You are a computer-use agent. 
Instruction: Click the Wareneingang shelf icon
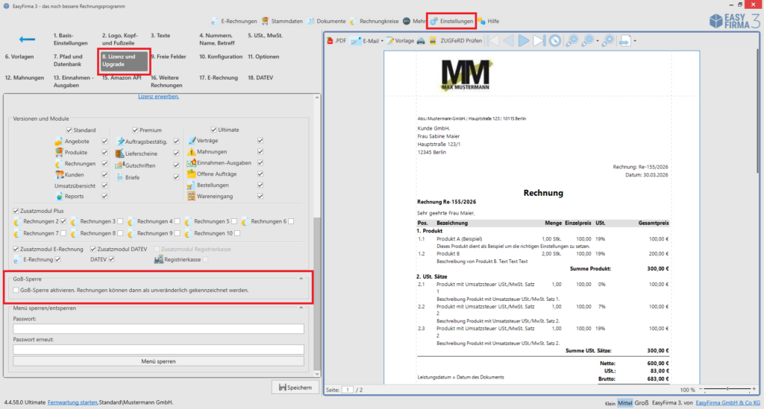coord(192,197)
